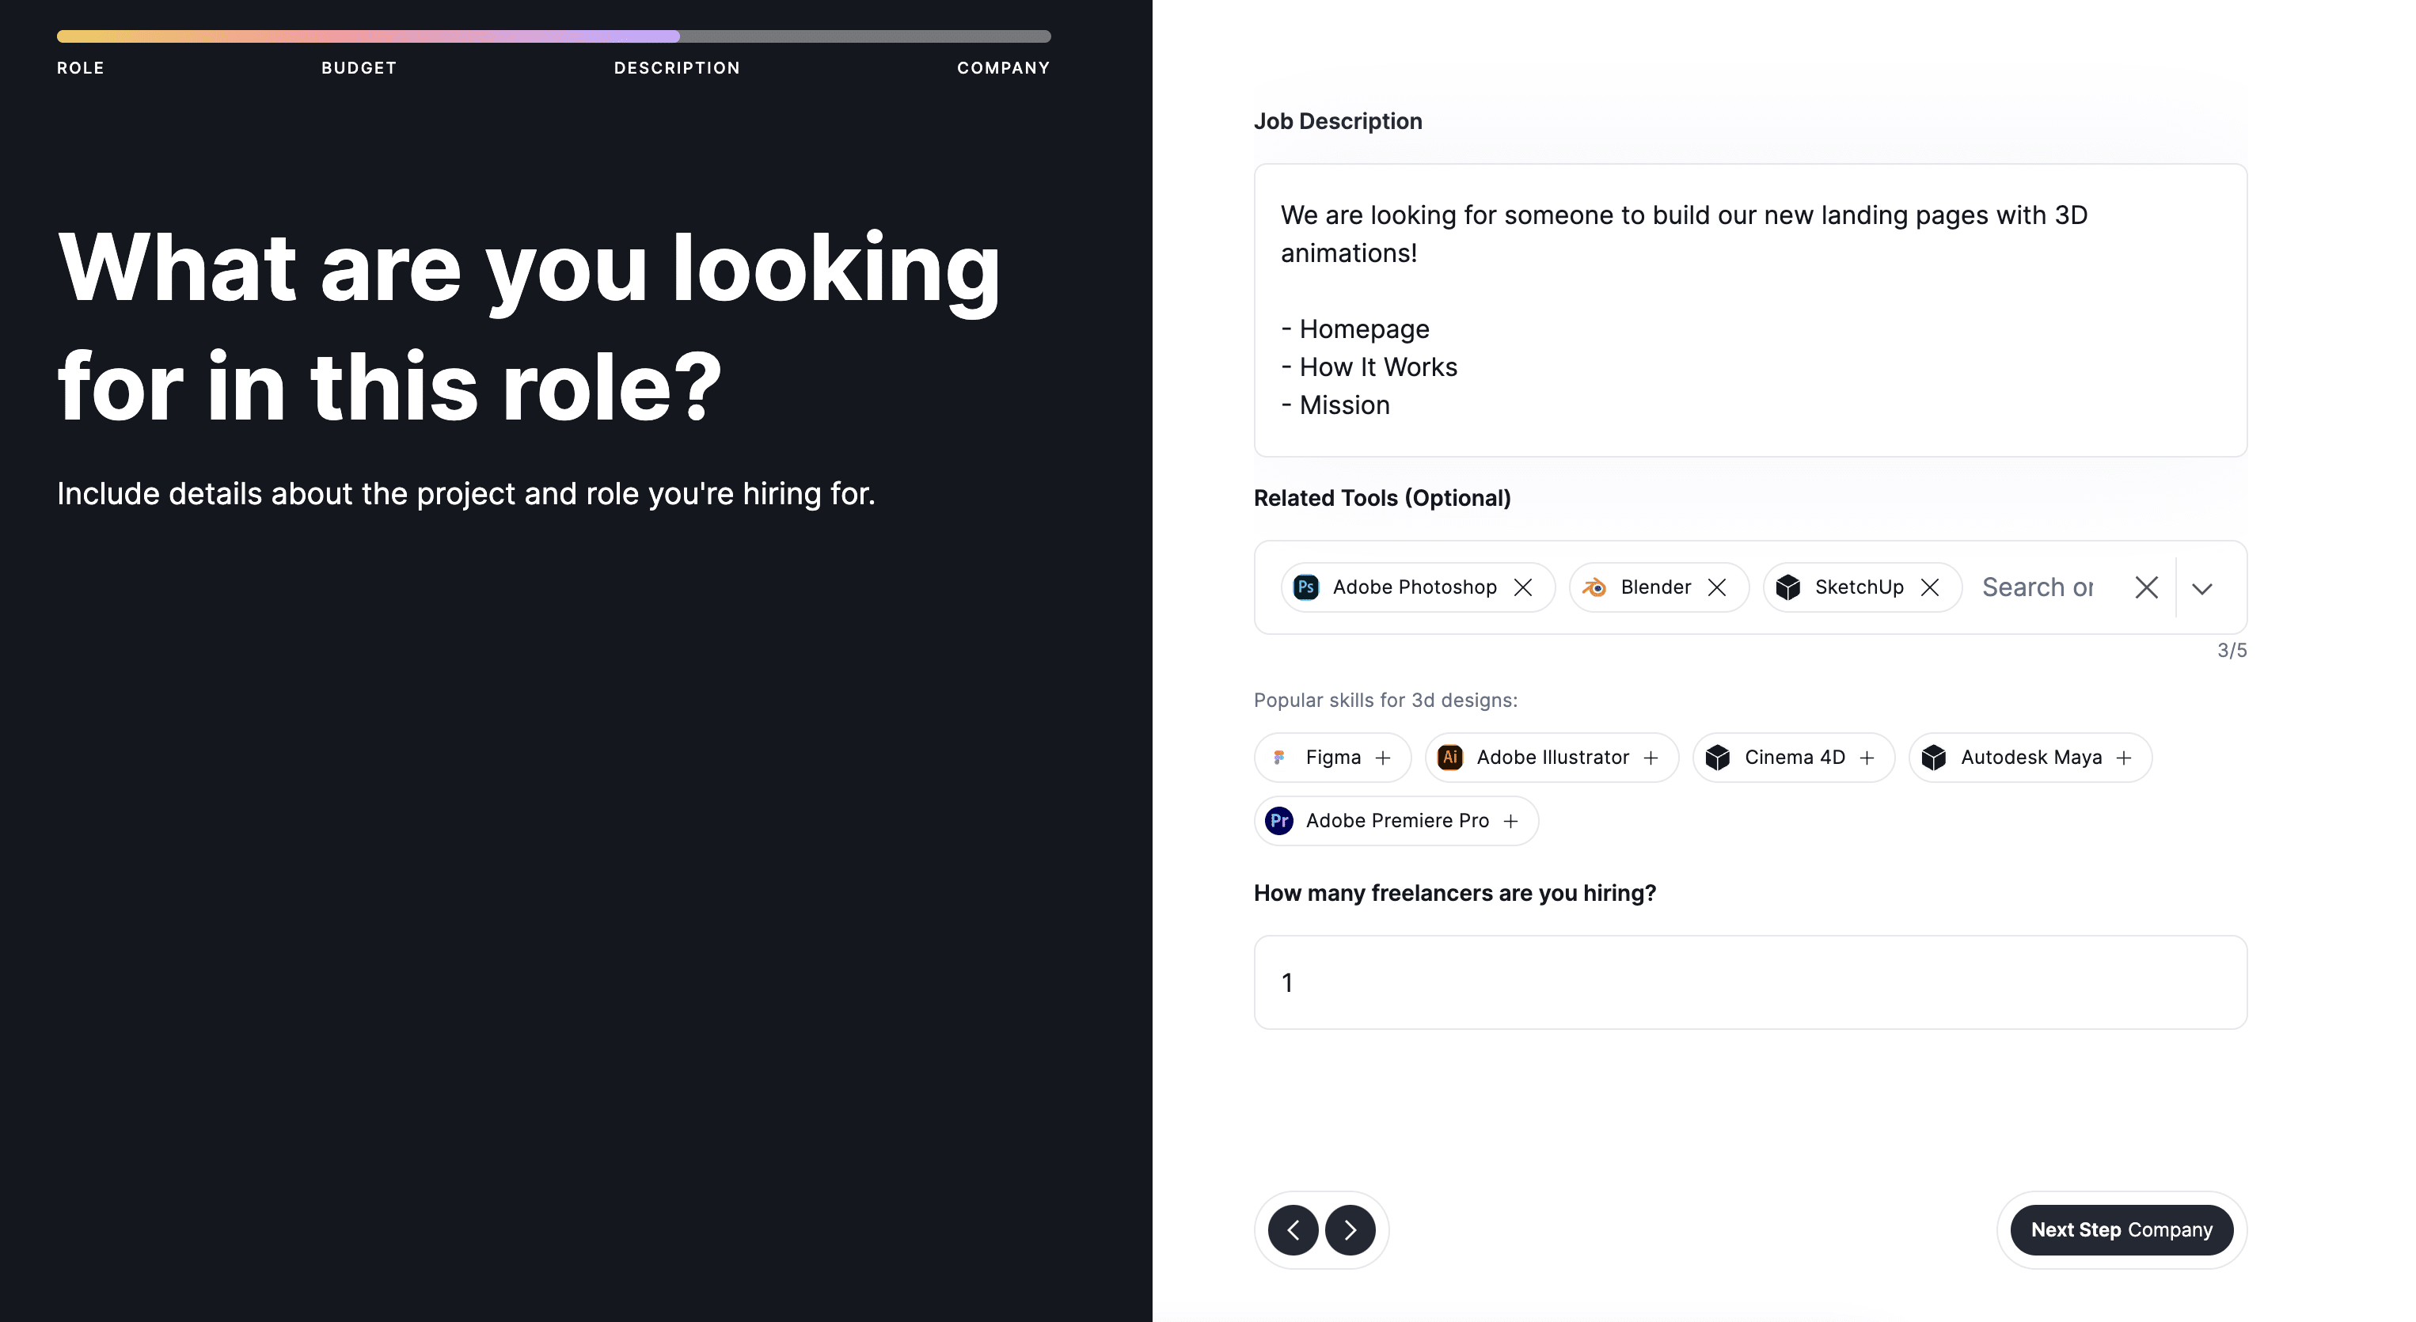The image size is (2416, 1322).
Task: Add Figma to related tools
Action: pyautogui.click(x=1333, y=758)
